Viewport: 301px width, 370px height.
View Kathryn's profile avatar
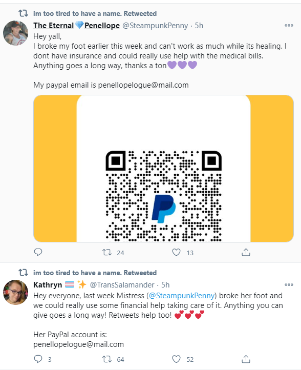(x=15, y=292)
